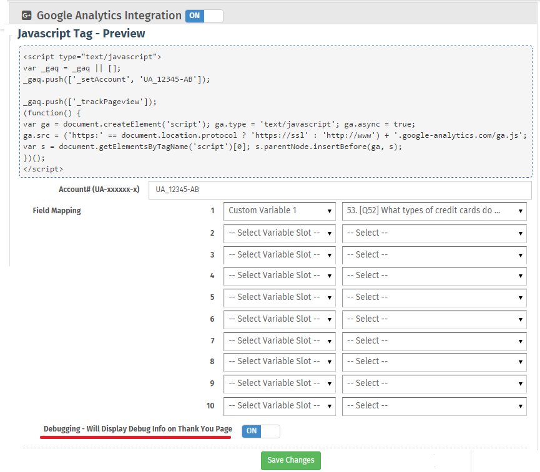Screen dimensions: 540x472
Task: Click the Javascript Tag - Preview heading
Action: [81, 34]
